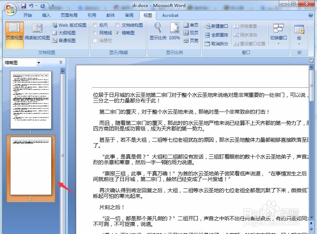Choose 单页 one page zoom
317x234 pixels.
[x=191, y=25]
